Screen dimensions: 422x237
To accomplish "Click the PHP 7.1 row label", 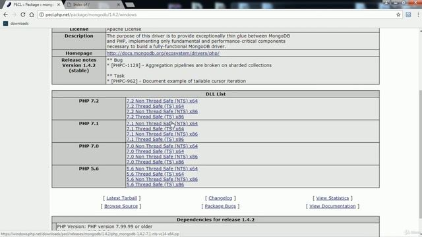I will [x=89, y=124].
